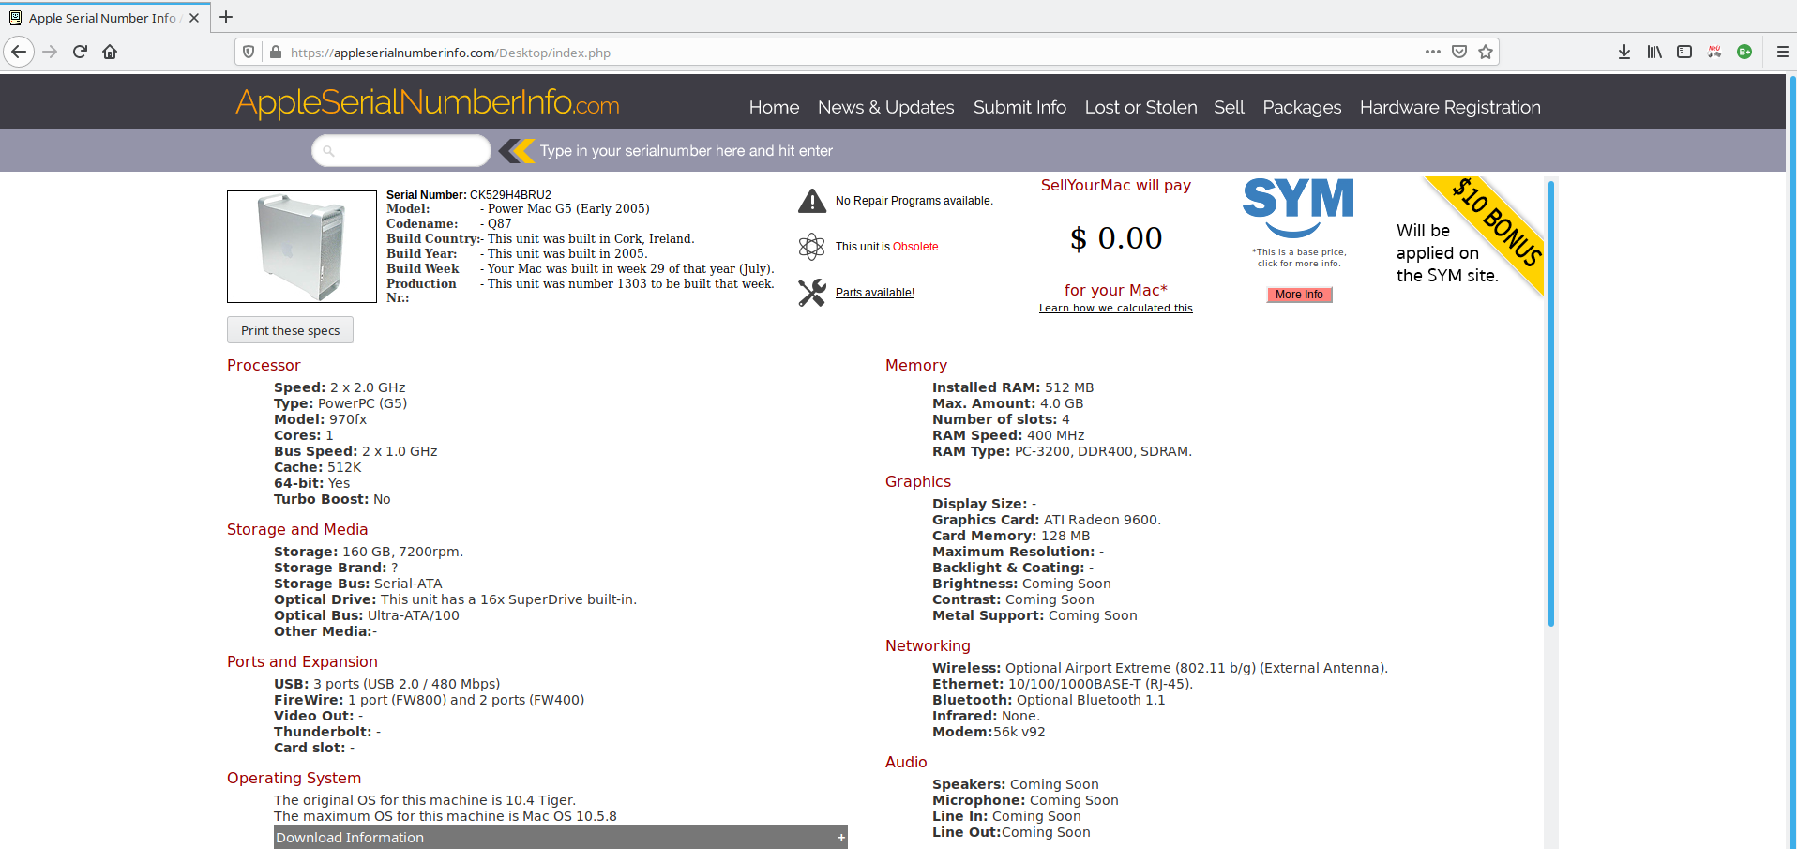
Task: Save page to Pocket icon
Action: (x=1459, y=52)
